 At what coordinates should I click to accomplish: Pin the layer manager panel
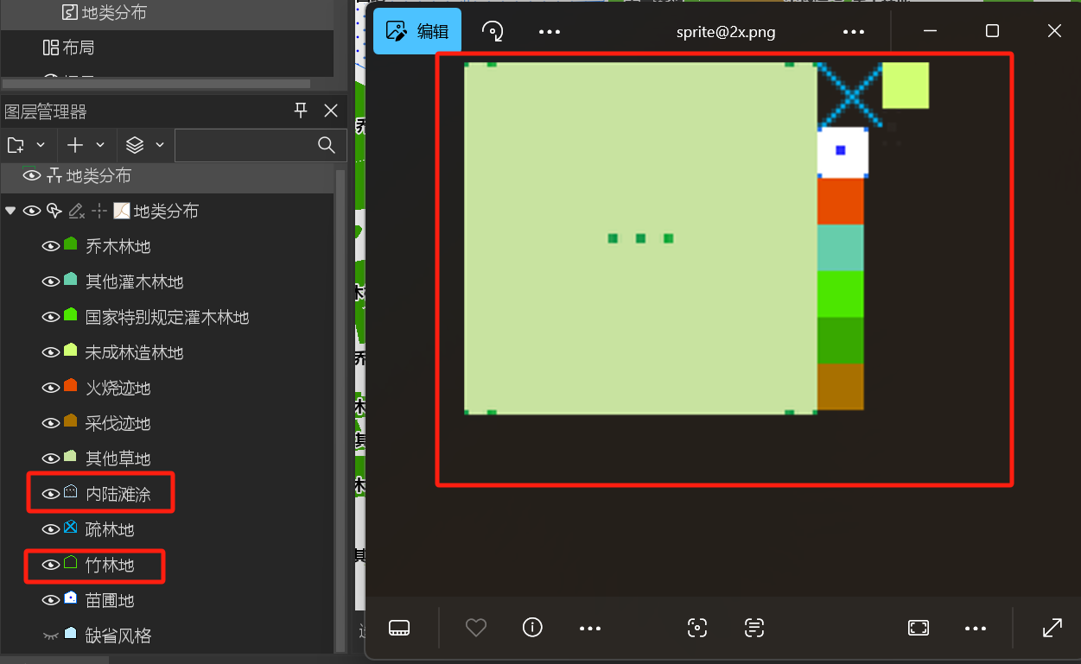click(301, 111)
